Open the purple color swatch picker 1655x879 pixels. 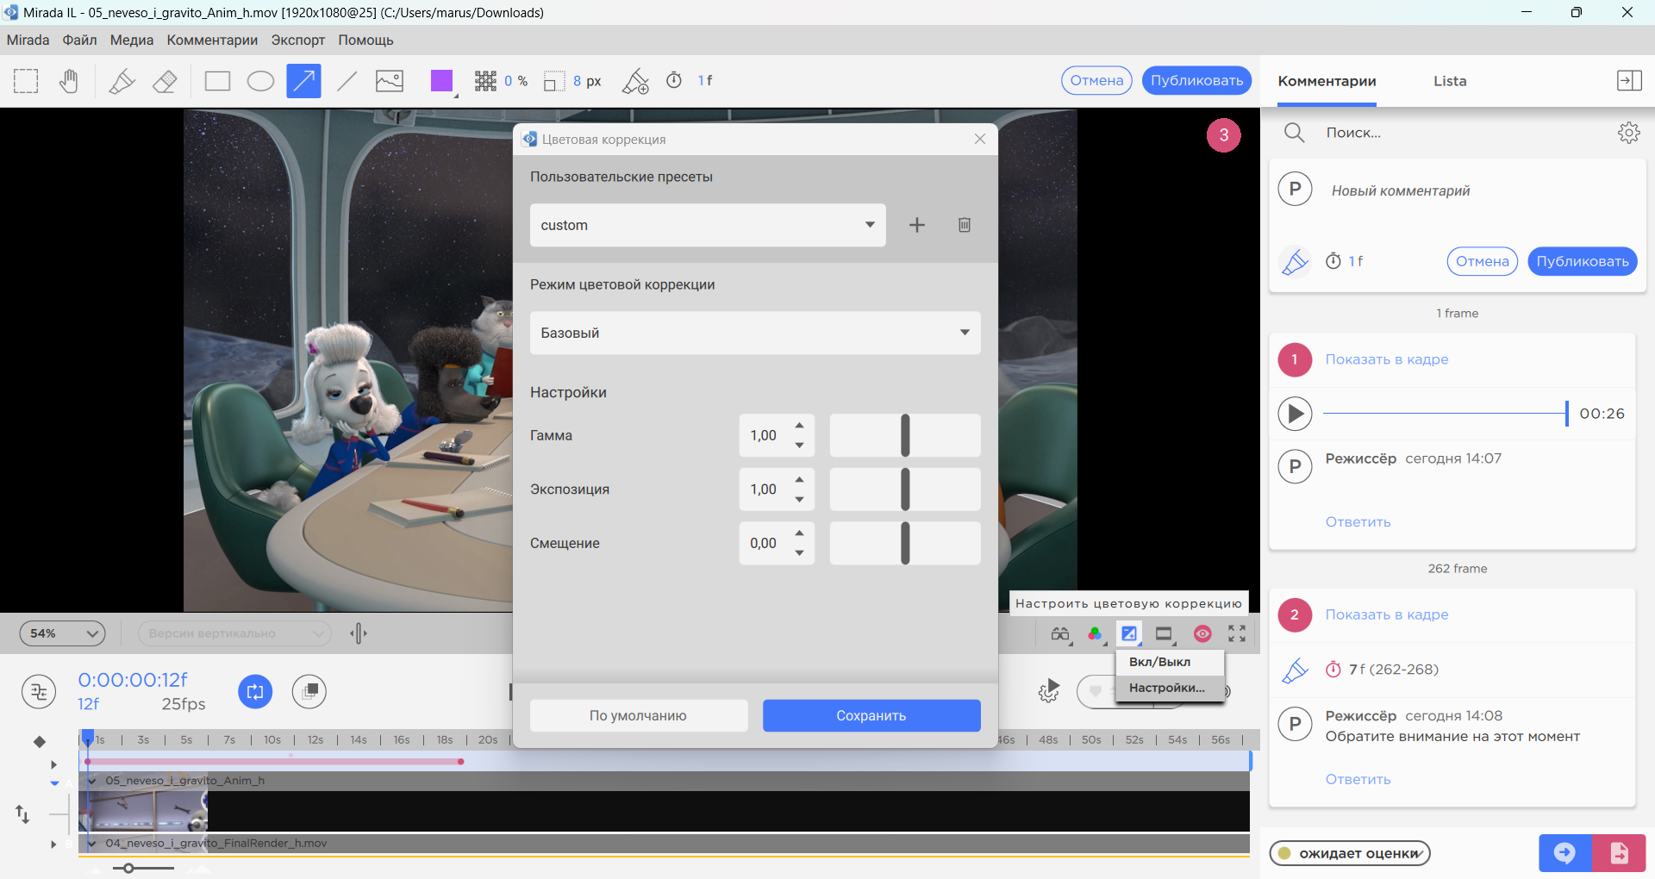pyautogui.click(x=442, y=81)
